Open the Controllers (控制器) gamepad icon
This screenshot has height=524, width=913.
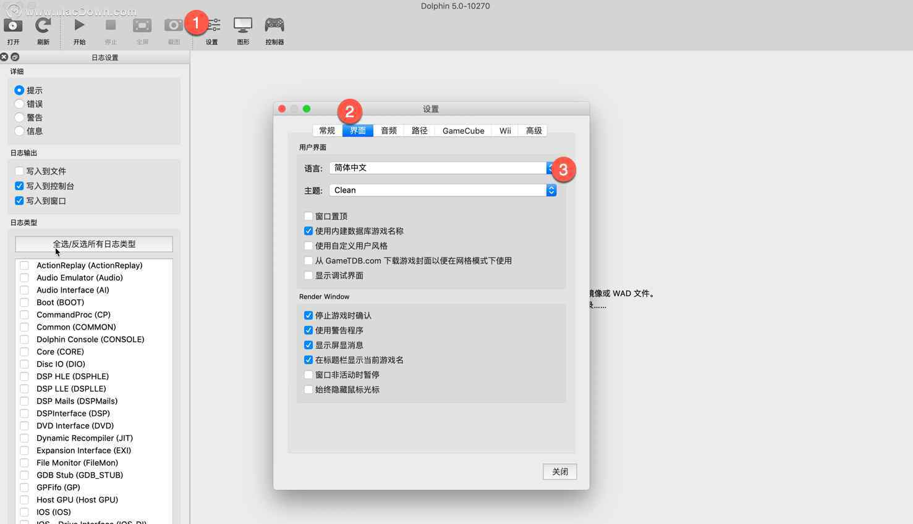click(274, 25)
